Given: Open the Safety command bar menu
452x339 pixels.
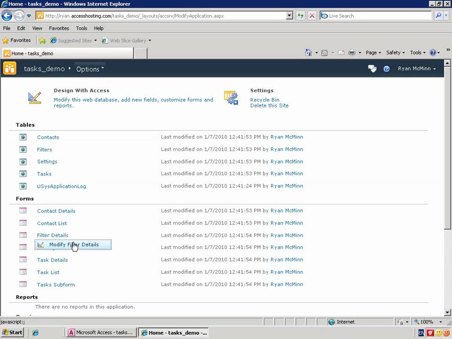Looking at the screenshot, I should tap(395, 52).
